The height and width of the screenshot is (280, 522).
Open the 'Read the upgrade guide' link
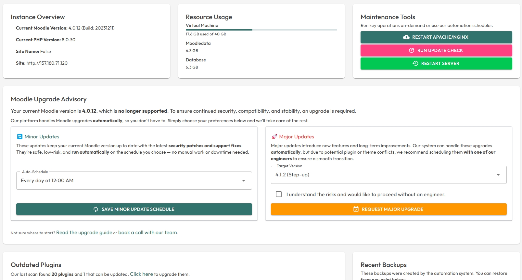point(84,233)
